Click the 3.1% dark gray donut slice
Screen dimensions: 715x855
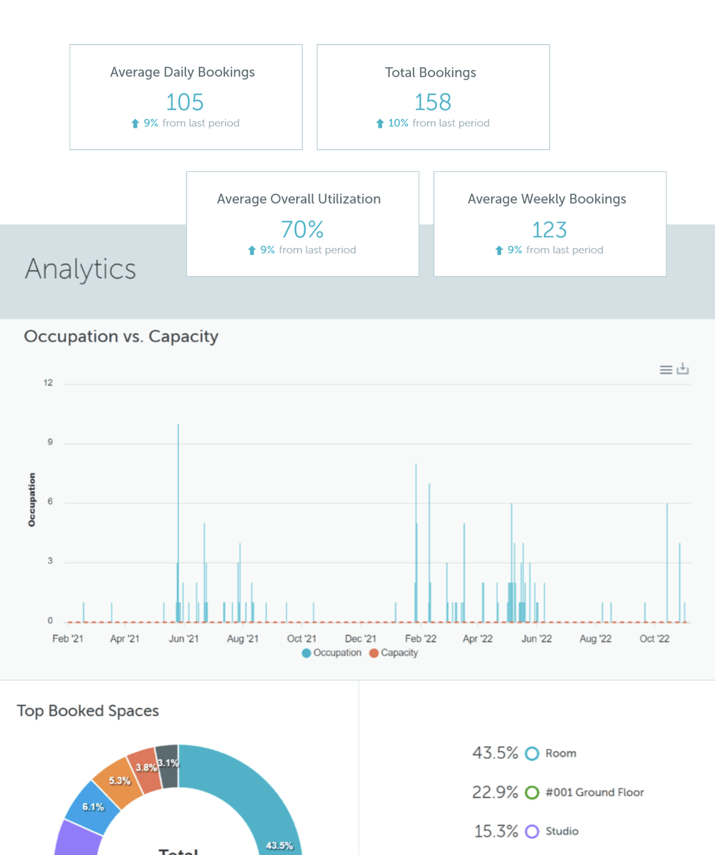168,765
